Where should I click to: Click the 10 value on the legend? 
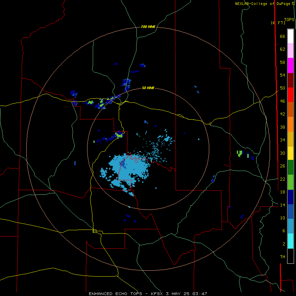click(x=283, y=218)
